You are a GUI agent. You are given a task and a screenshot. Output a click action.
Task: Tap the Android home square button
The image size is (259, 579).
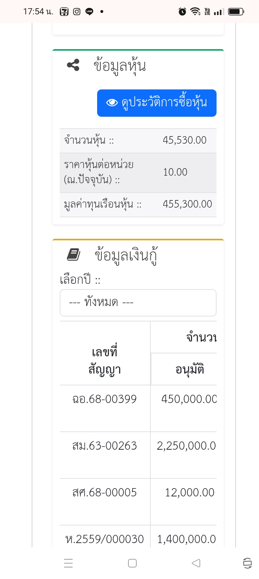coord(132,563)
